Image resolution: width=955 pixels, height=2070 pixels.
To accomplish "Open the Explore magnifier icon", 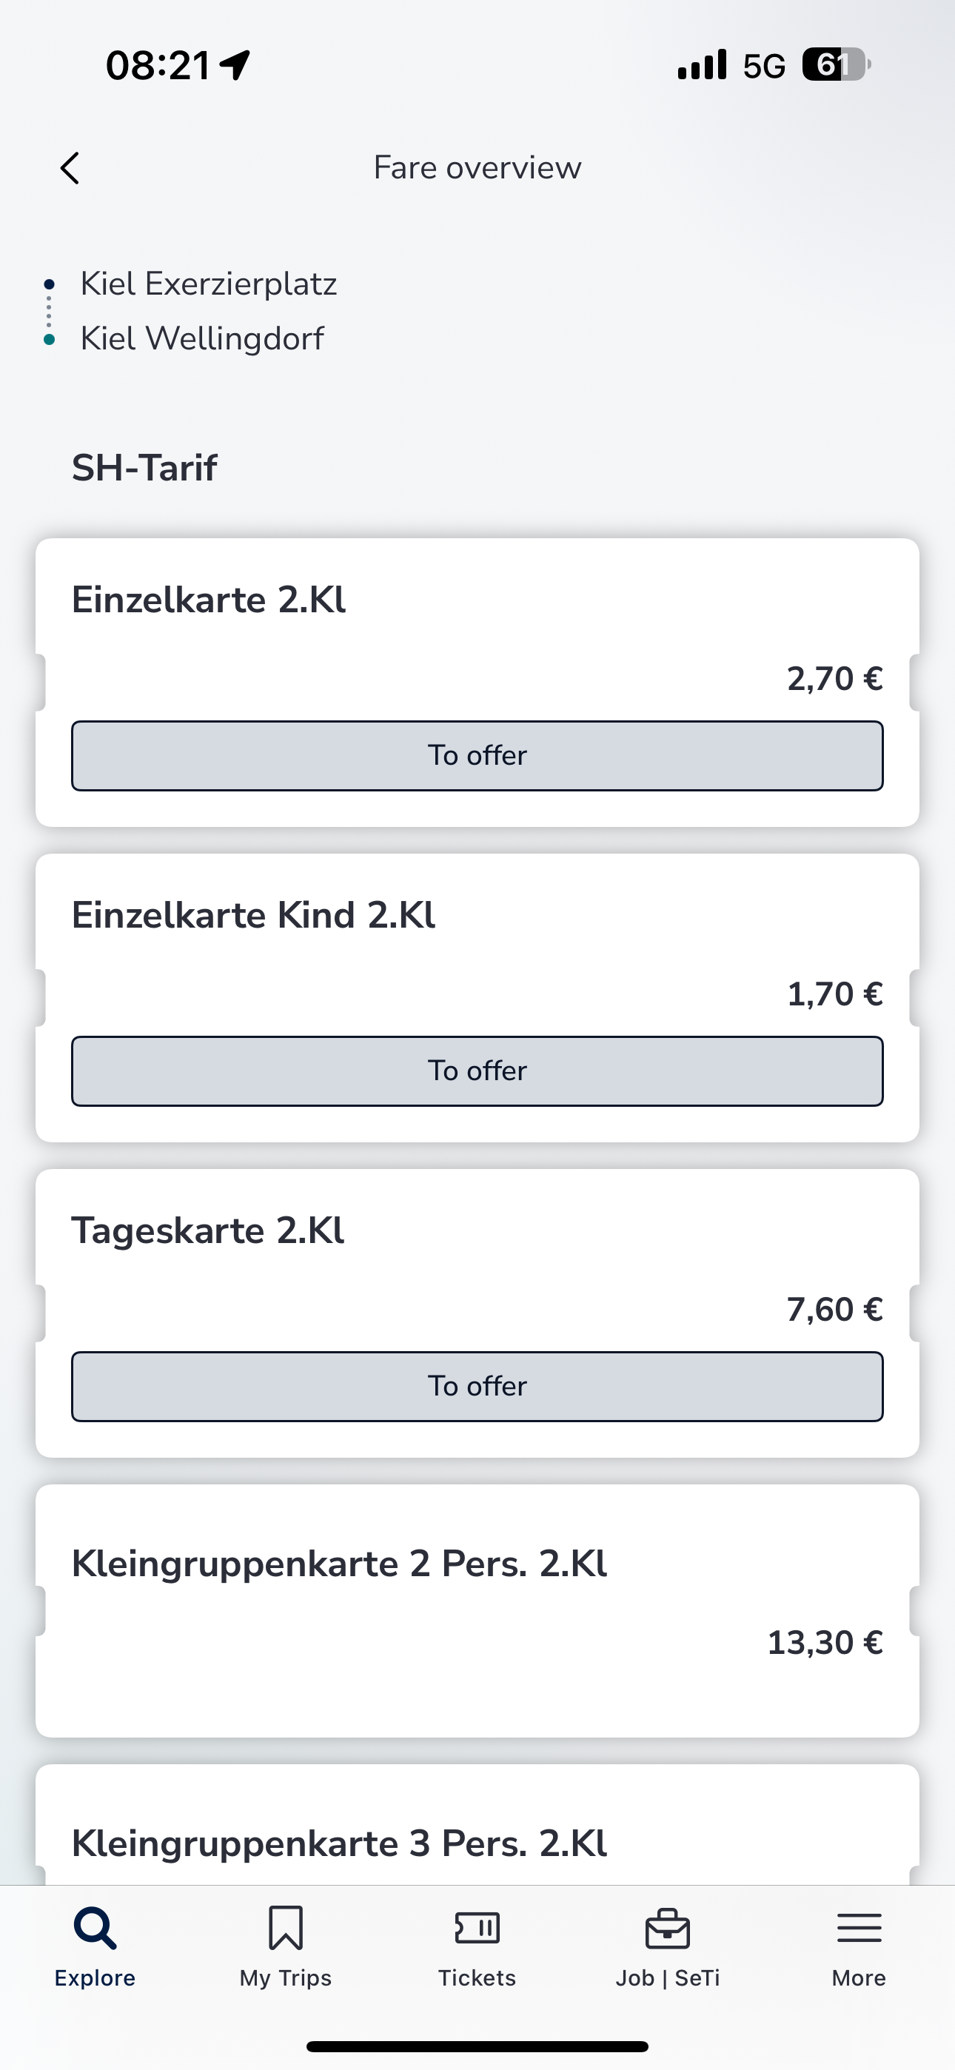I will (x=95, y=1928).
